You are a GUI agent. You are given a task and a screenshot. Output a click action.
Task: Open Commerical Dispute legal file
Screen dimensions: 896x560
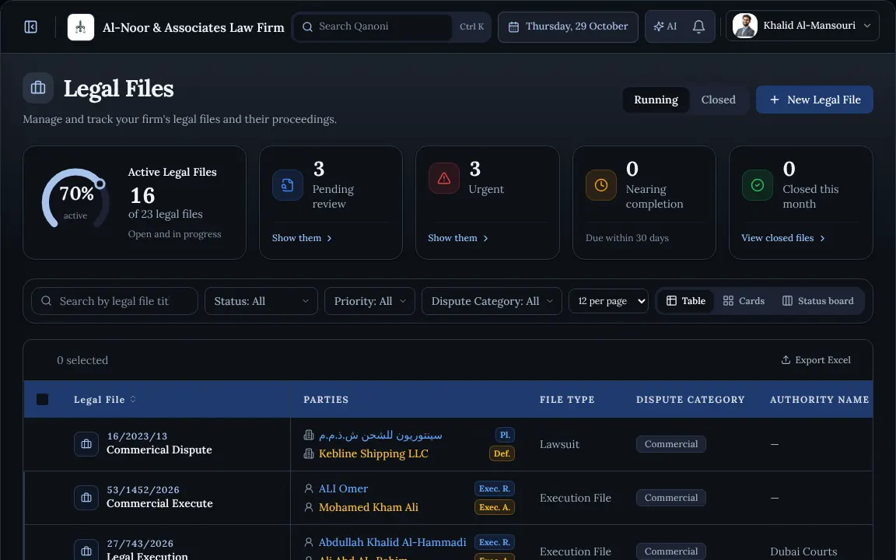(159, 450)
